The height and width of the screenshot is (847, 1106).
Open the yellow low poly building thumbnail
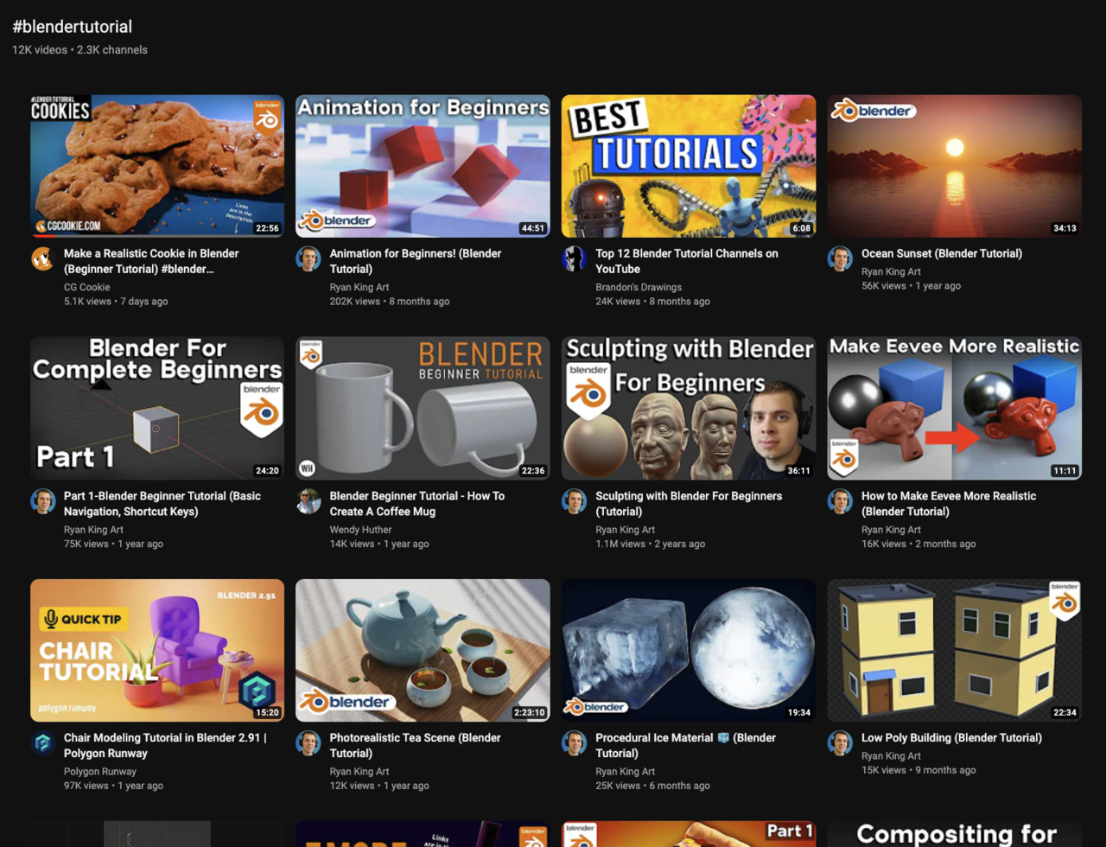[955, 651]
